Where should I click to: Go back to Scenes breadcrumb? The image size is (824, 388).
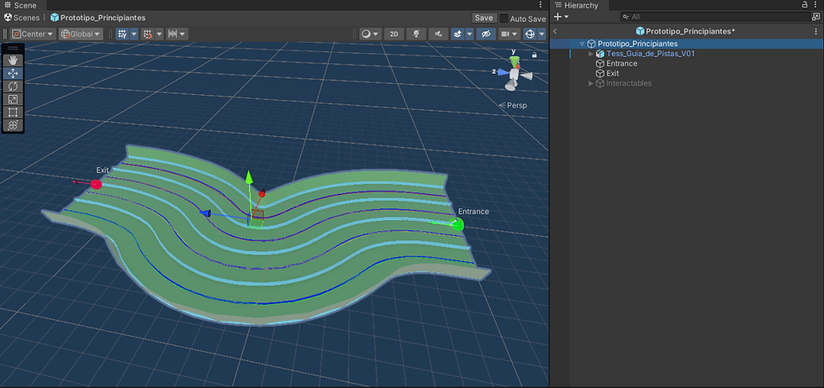point(22,18)
